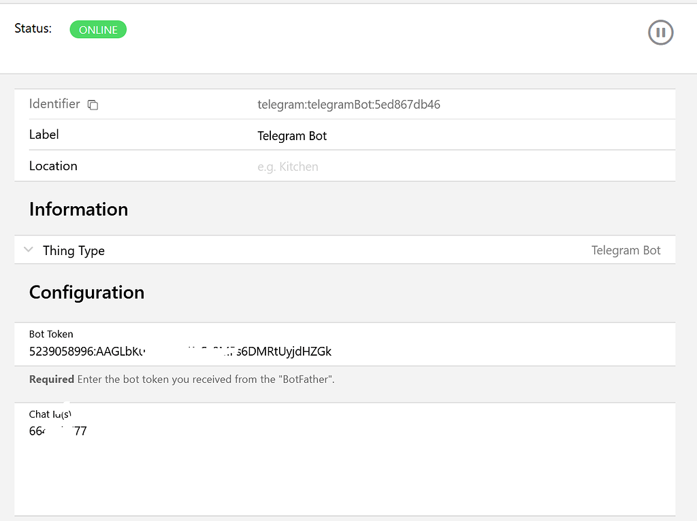Select the Configuration section heading
Screen dimensions: 697x521
[x=86, y=292]
